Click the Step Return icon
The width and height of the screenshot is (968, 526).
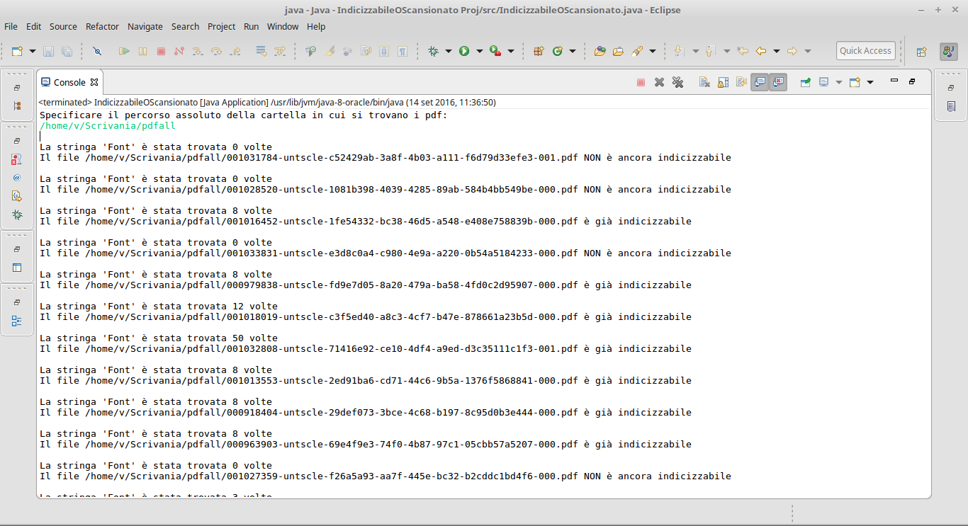pos(235,51)
